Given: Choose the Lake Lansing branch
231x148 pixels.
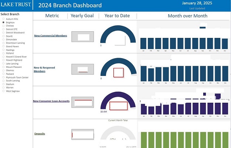Looking at the screenshot, I should tap(3, 64).
